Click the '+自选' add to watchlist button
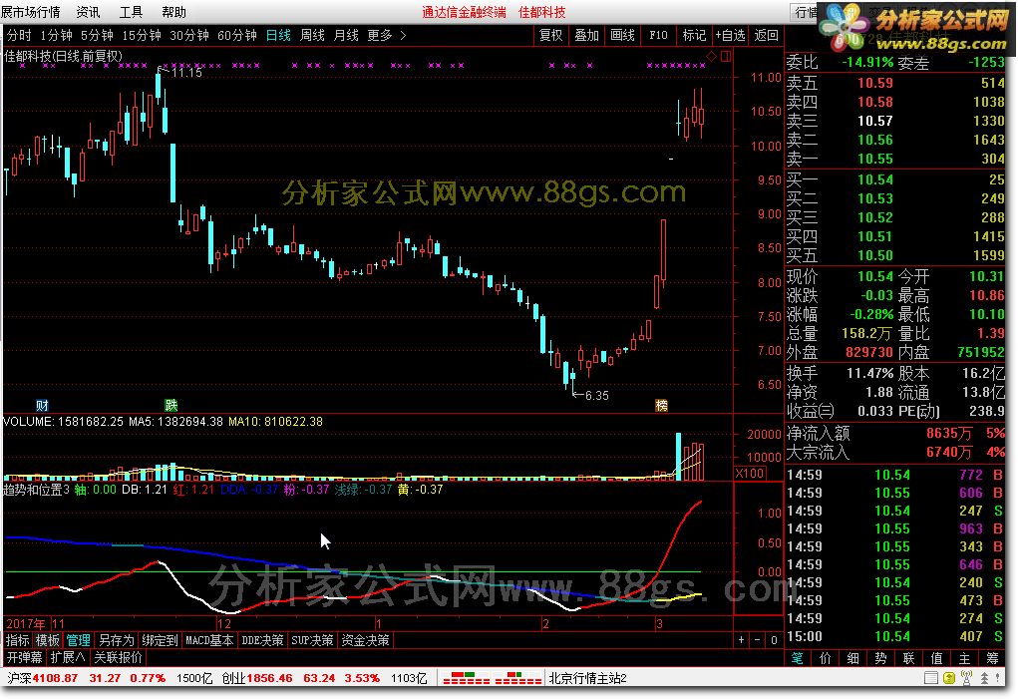The image size is (1018, 699). [731, 35]
